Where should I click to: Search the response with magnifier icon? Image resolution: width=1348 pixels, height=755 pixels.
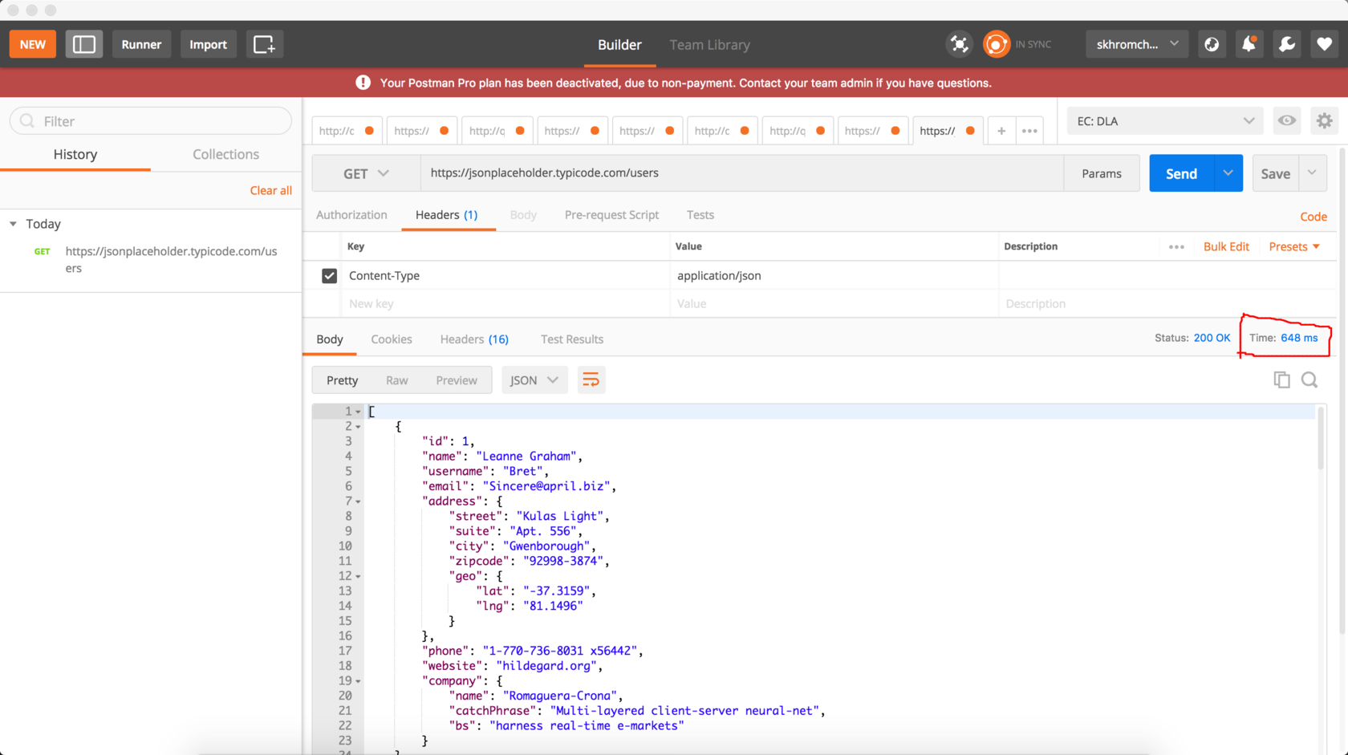tap(1309, 380)
